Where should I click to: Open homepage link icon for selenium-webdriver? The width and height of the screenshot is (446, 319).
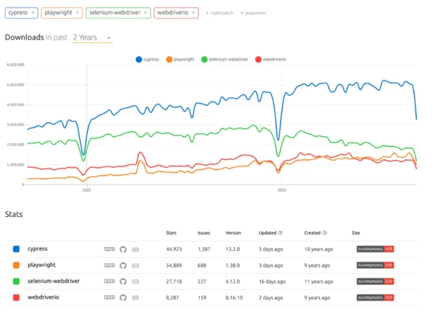[136, 282]
